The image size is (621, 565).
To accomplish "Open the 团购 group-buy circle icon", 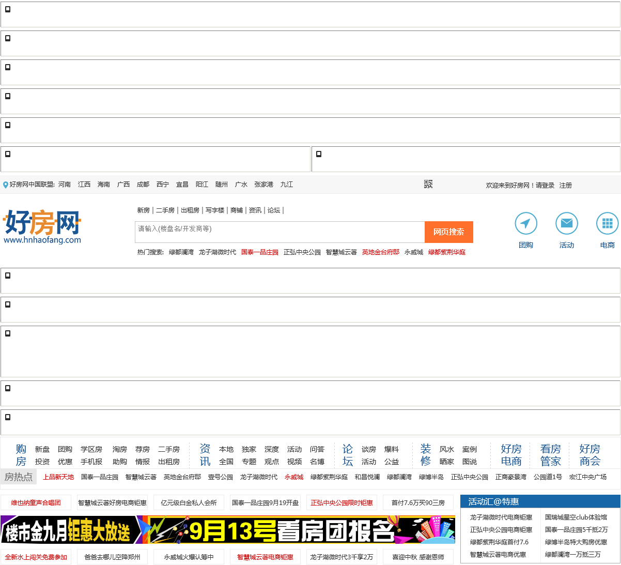I will [x=526, y=224].
